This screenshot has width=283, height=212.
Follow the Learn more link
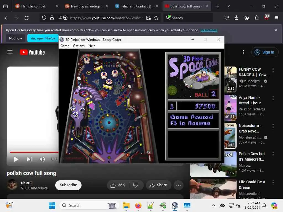click(209, 30)
